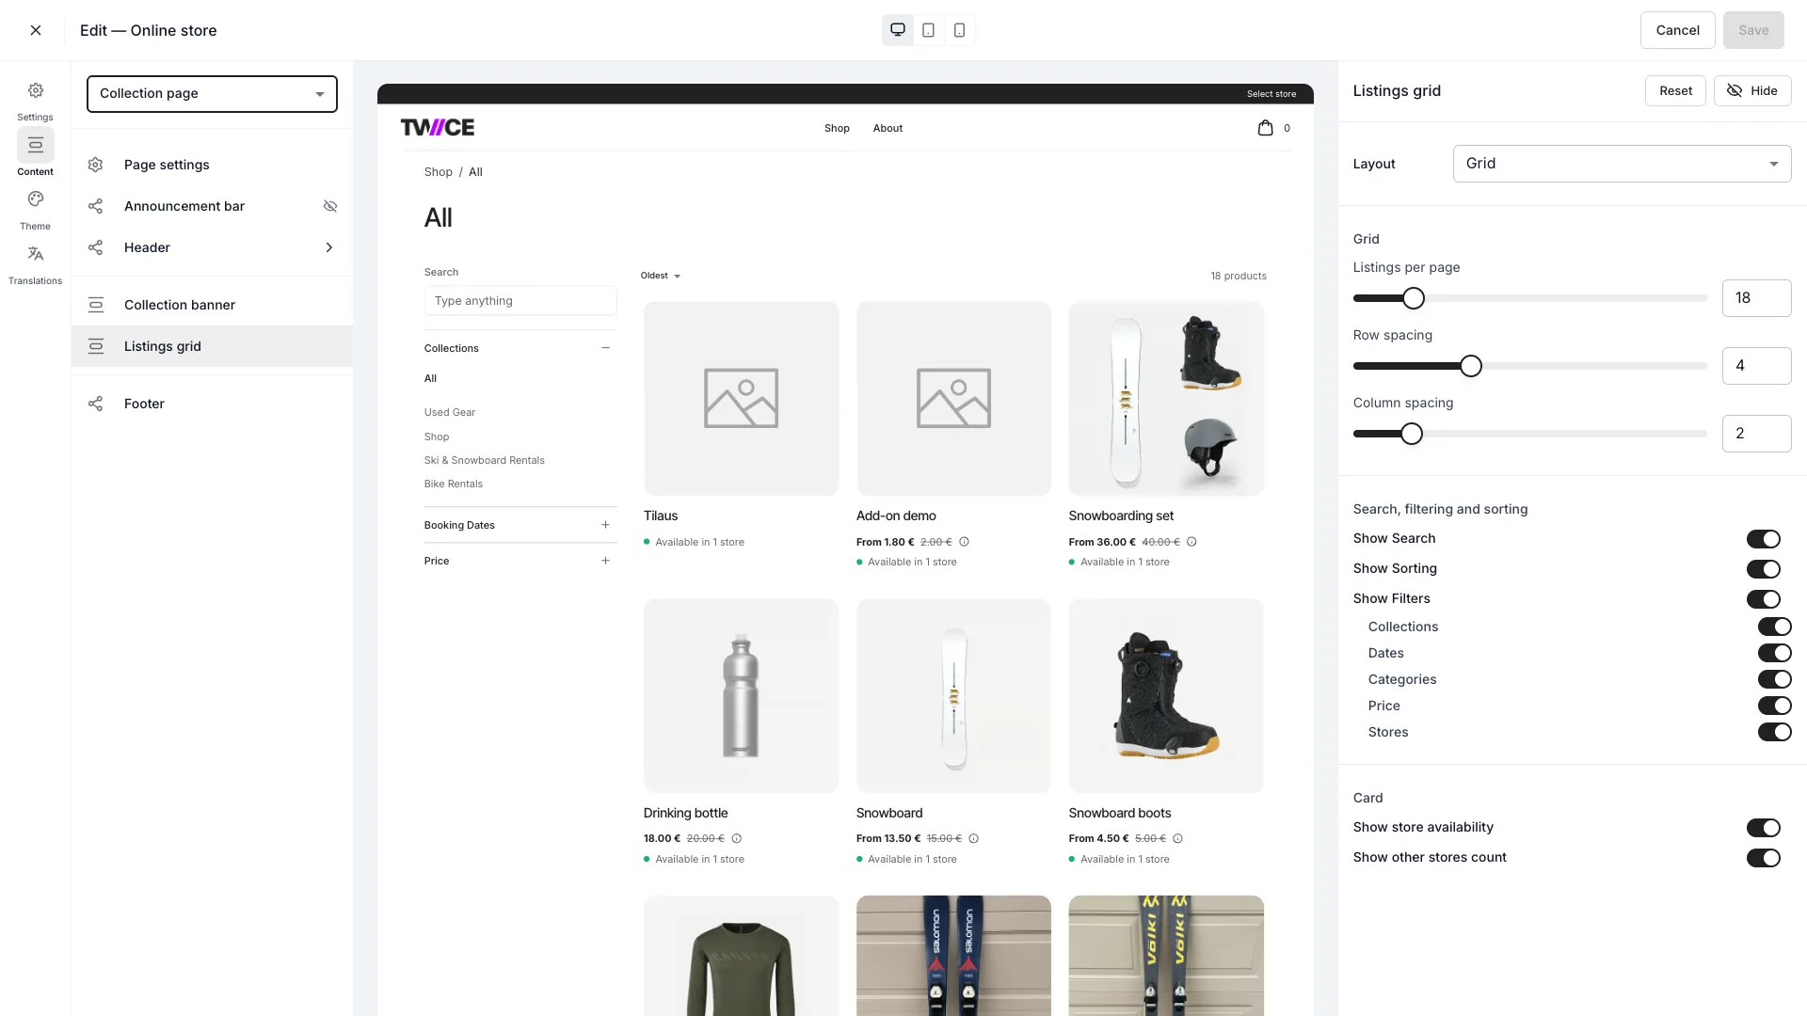Disable Show Sorting toggle
The height and width of the screenshot is (1016, 1807).
[x=1764, y=569]
